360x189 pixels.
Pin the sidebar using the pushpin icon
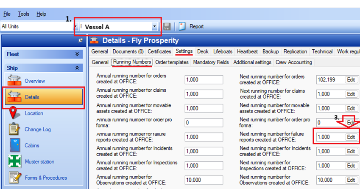coord(80,40)
